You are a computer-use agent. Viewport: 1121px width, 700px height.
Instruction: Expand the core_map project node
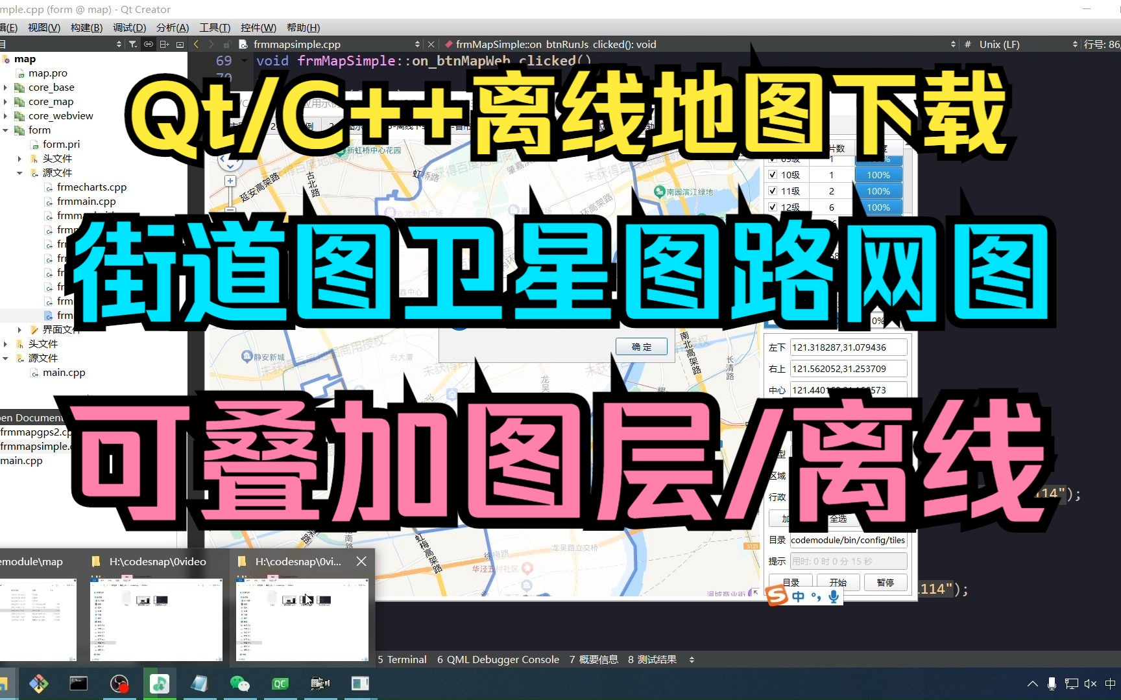[x=6, y=102]
